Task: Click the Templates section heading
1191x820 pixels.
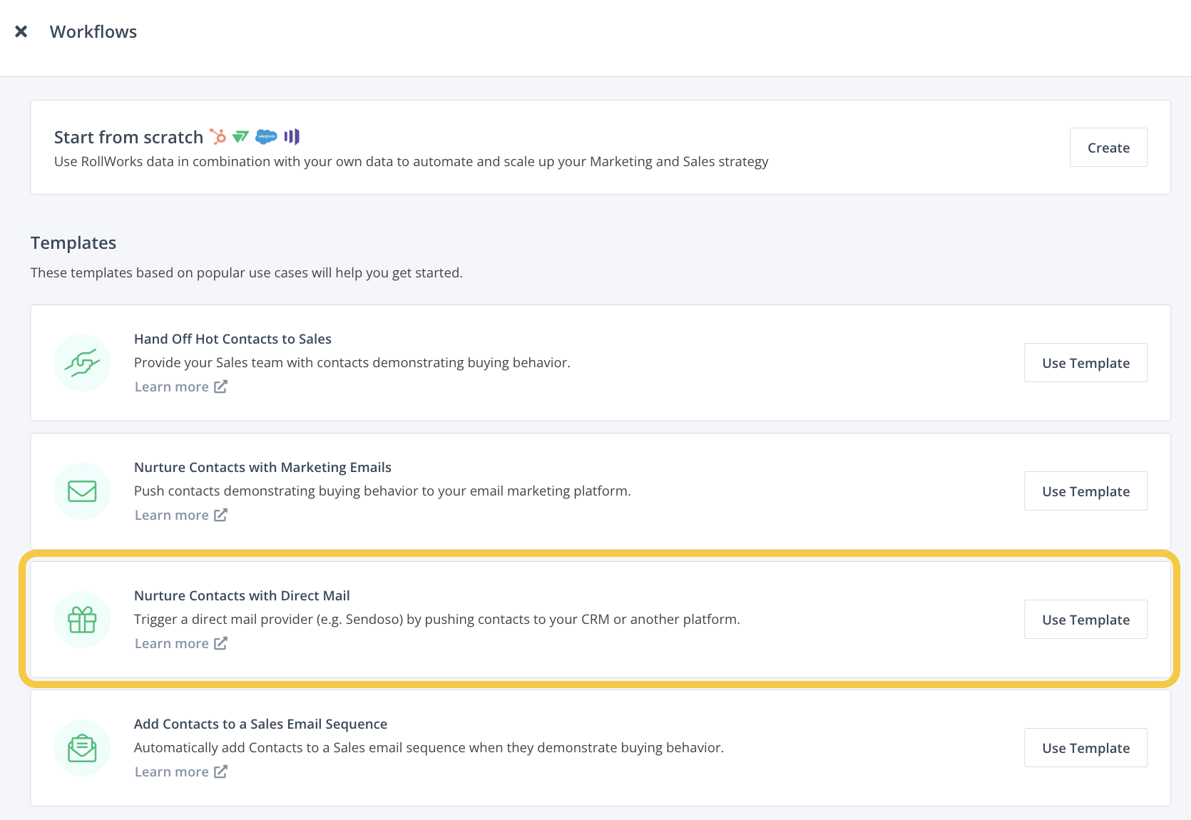Action: coord(73,243)
